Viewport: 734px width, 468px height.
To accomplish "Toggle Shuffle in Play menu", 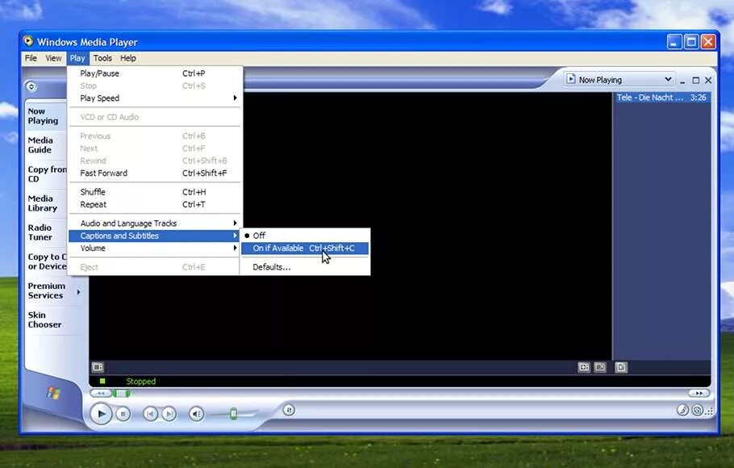I will click(155, 192).
